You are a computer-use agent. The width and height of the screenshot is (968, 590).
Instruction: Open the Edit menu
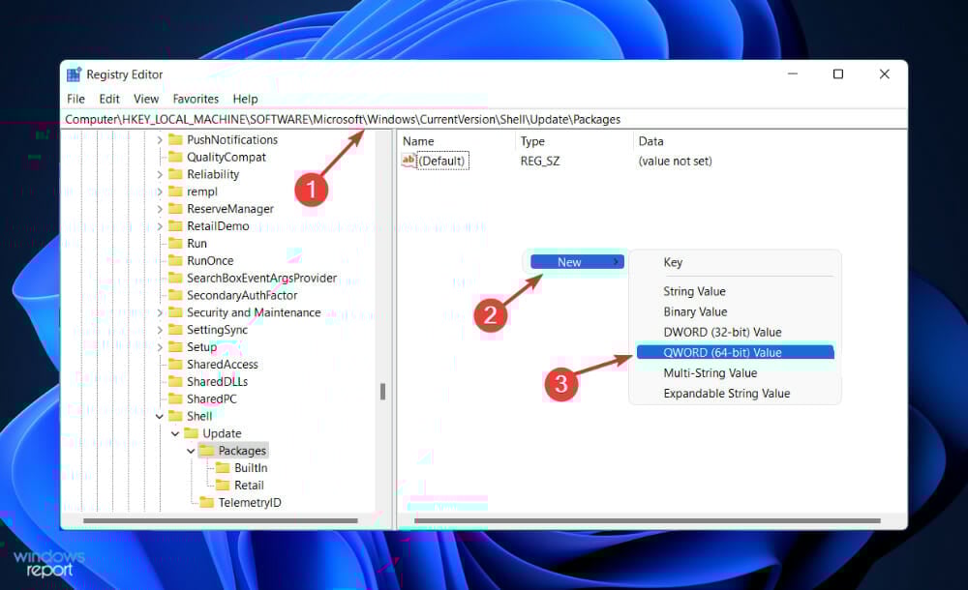[109, 99]
